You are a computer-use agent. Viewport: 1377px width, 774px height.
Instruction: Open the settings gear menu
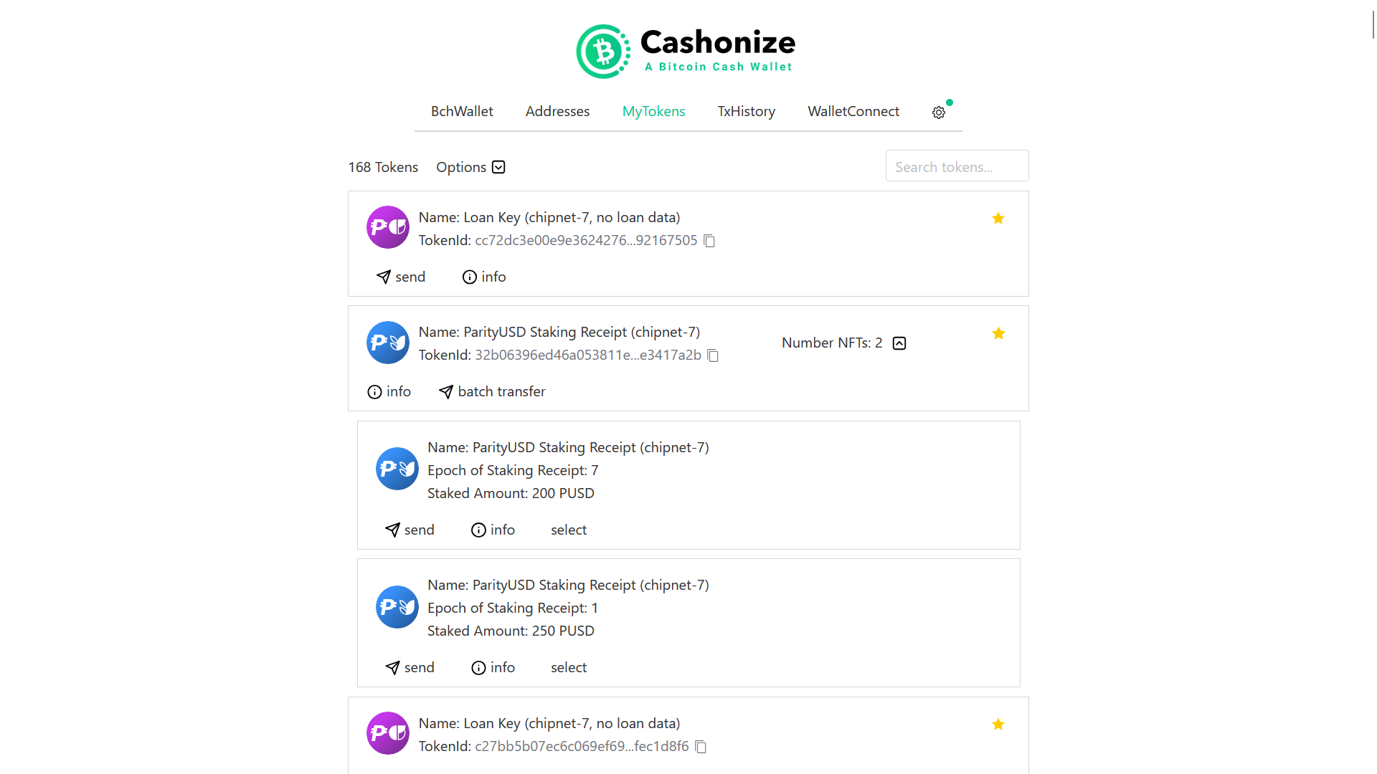point(939,113)
